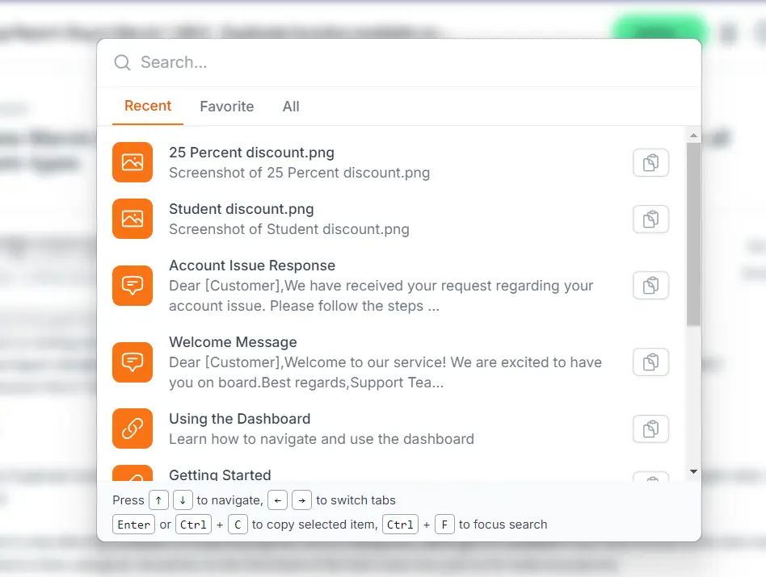Click the link icon next to Using the Dashboard

pos(133,429)
